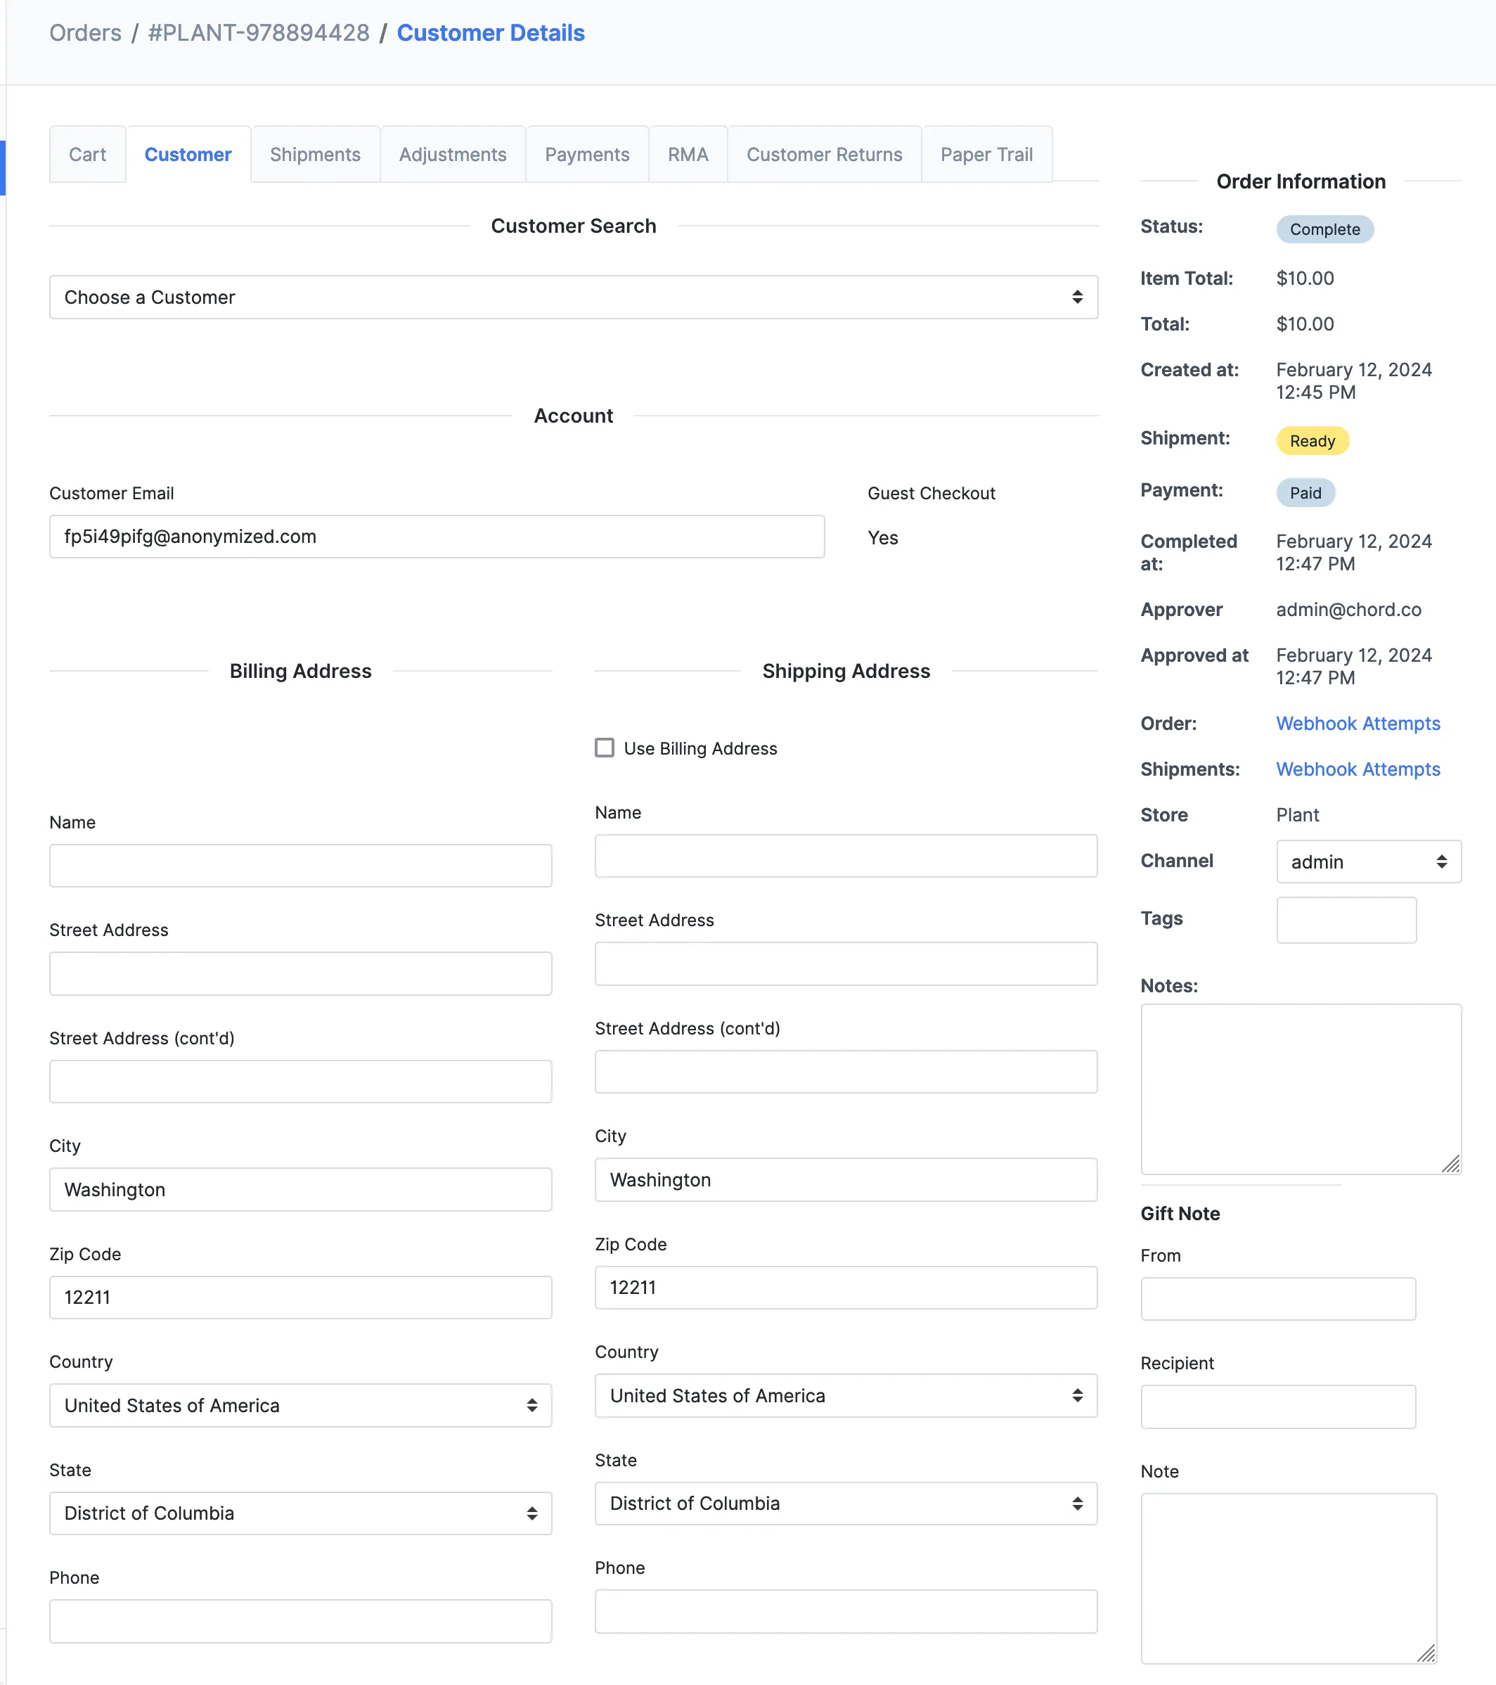Open the Paper Trail tab

coord(986,154)
